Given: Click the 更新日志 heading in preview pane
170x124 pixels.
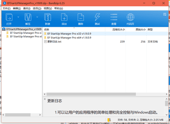Looking at the screenshot, I should [x=55, y=101].
